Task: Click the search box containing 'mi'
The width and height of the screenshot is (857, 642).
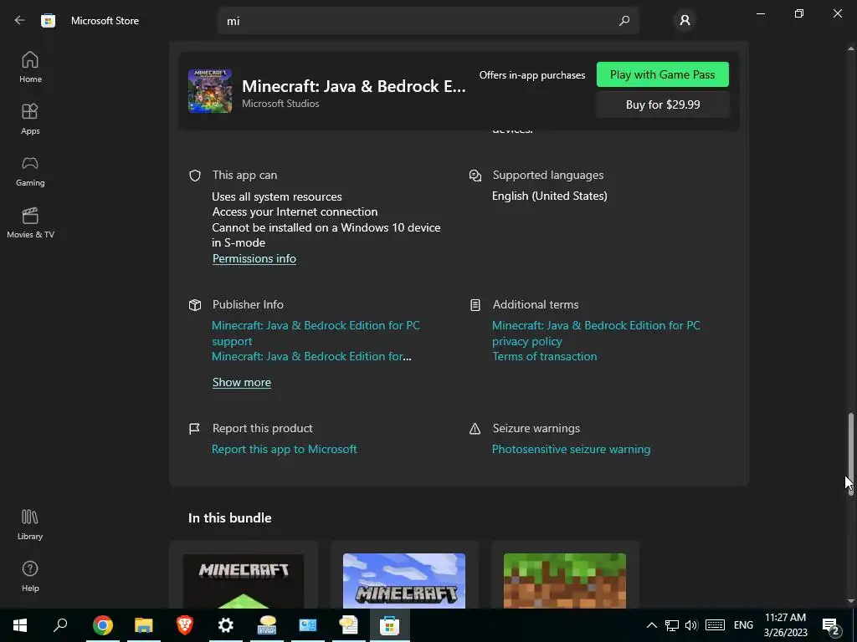Action: 428,21
